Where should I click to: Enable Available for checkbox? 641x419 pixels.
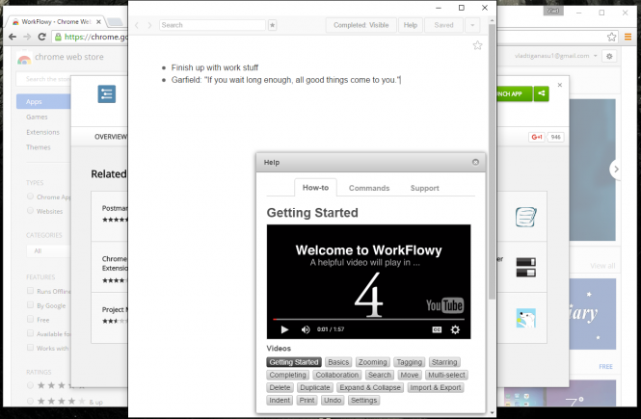click(x=30, y=333)
